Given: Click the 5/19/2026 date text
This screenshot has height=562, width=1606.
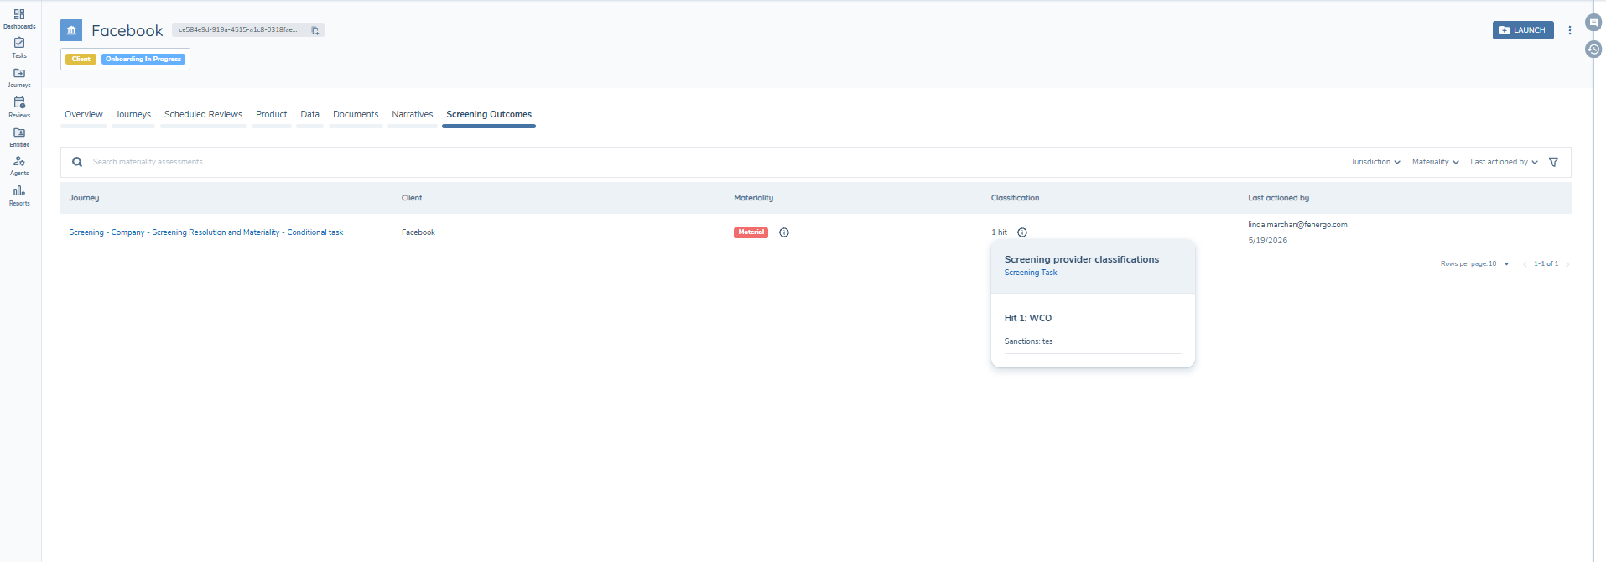Looking at the screenshot, I should tap(1267, 241).
